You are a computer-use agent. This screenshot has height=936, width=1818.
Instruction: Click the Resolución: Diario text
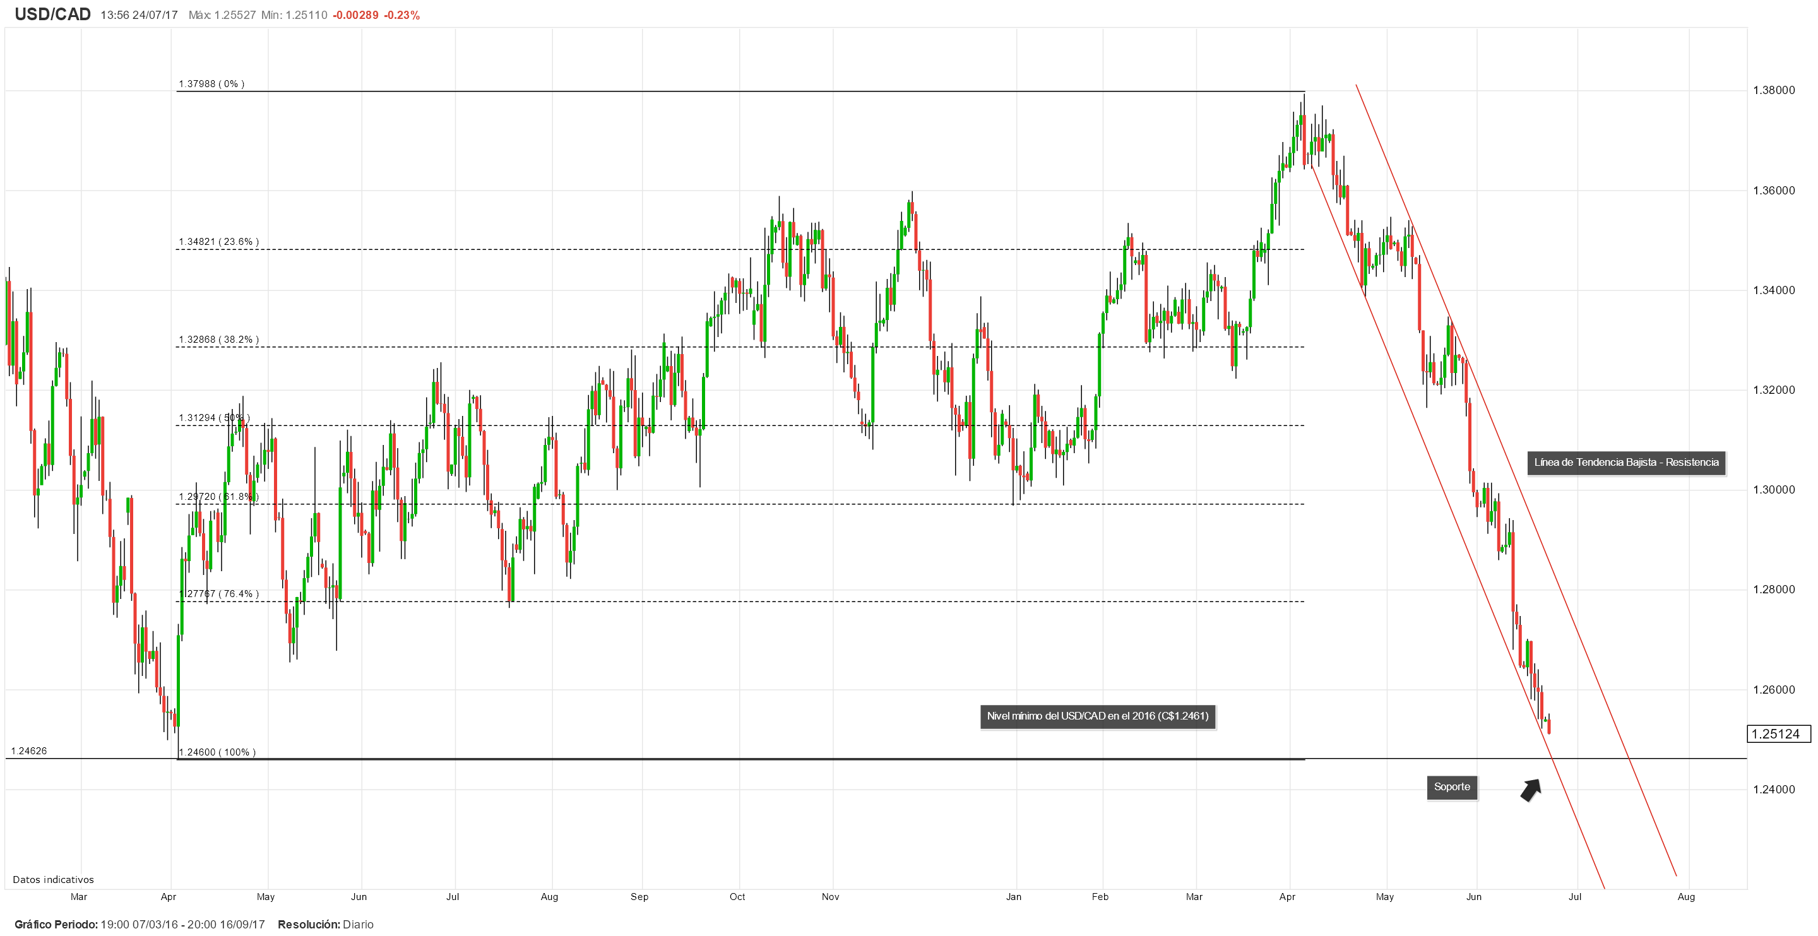tap(325, 925)
